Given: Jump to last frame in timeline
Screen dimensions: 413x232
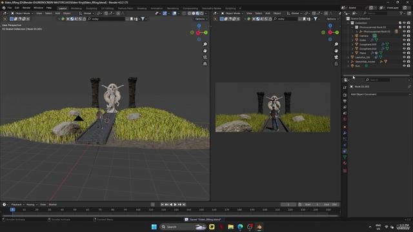Looking at the screenshot, I should coord(184,204).
